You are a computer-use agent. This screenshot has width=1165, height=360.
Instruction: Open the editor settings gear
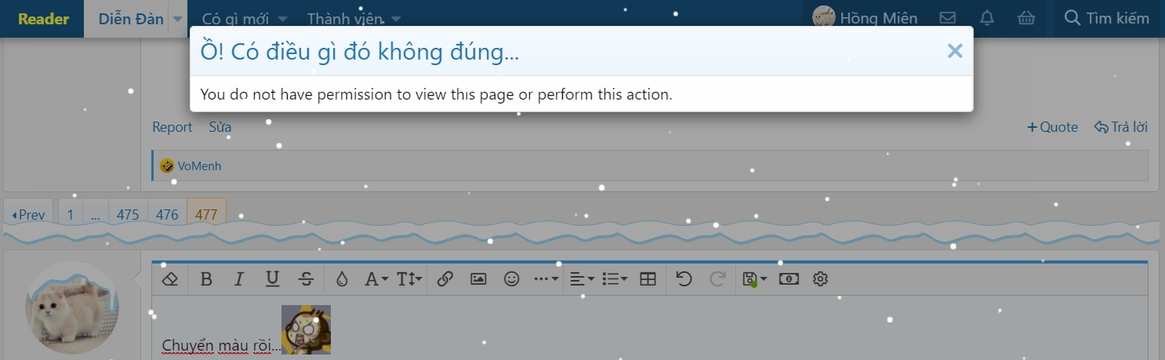(821, 278)
